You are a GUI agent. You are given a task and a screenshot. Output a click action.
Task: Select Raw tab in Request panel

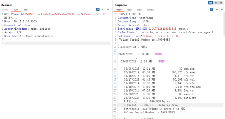pyautogui.click(x=16, y=10)
